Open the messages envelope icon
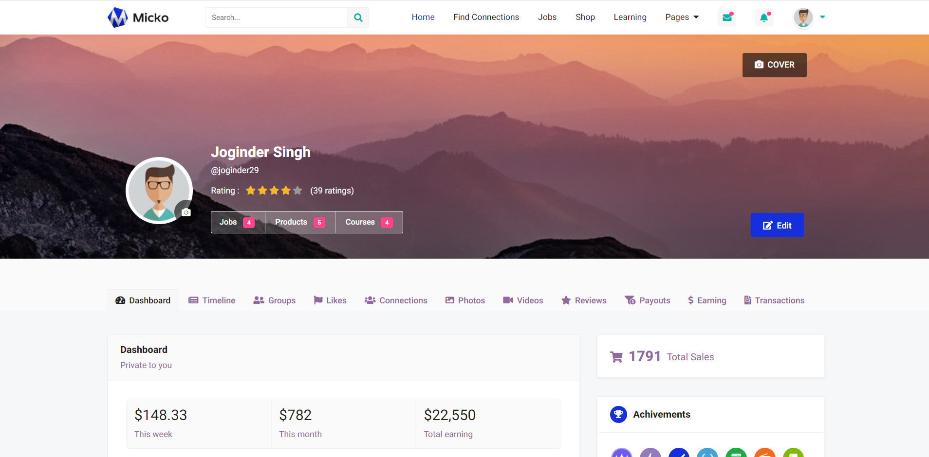Viewport: 929px width, 457px height. click(727, 17)
